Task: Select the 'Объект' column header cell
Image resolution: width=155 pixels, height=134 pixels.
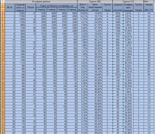Action: tap(31, 7)
